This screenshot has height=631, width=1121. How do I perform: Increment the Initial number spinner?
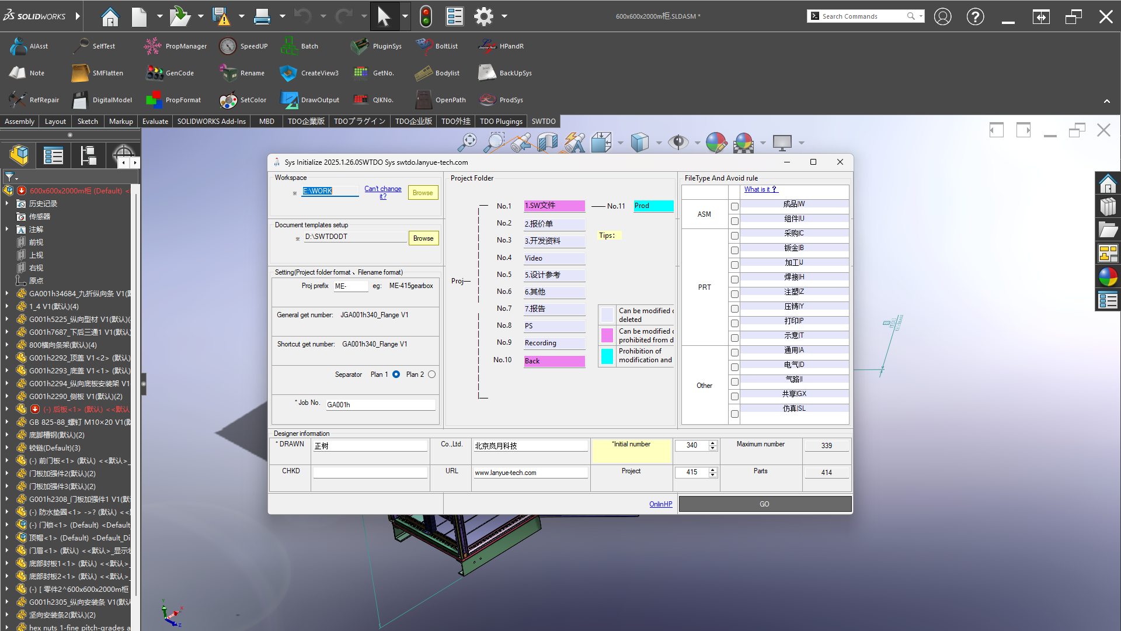point(713,443)
